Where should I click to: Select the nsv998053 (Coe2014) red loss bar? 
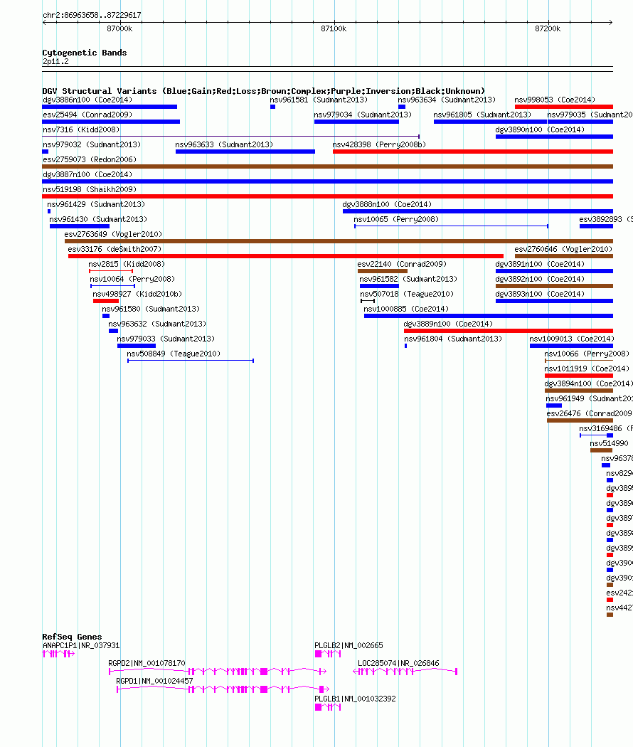[564, 107]
